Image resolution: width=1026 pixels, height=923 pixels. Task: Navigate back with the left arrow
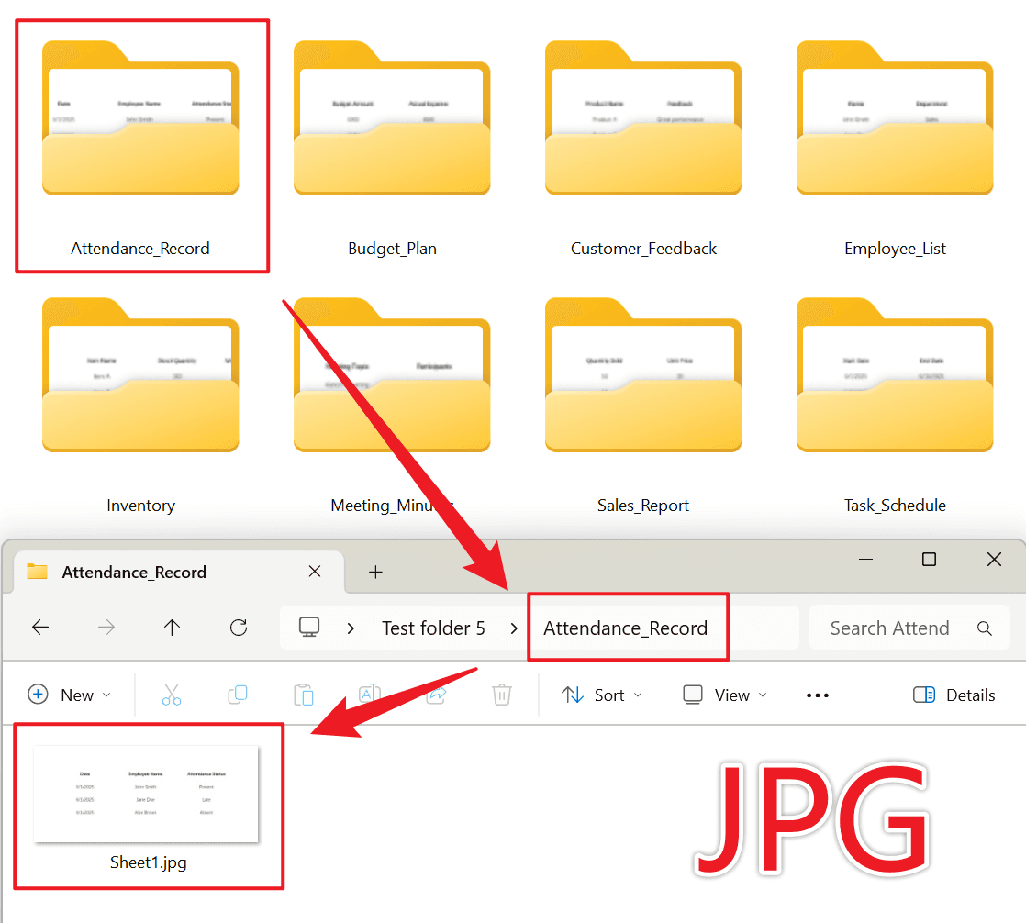click(40, 628)
